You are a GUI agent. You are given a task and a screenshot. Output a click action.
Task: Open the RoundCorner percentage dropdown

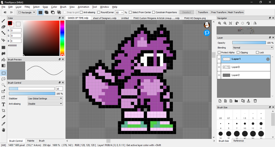tap(122, 13)
